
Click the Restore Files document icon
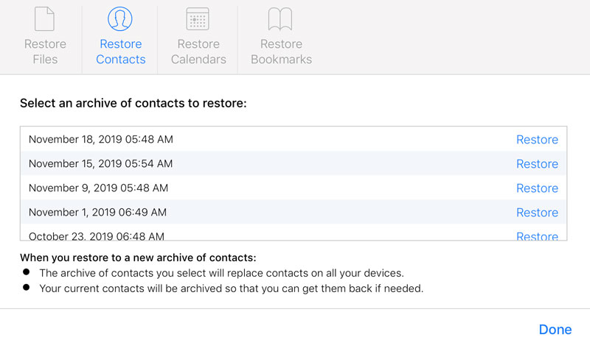[x=45, y=18]
